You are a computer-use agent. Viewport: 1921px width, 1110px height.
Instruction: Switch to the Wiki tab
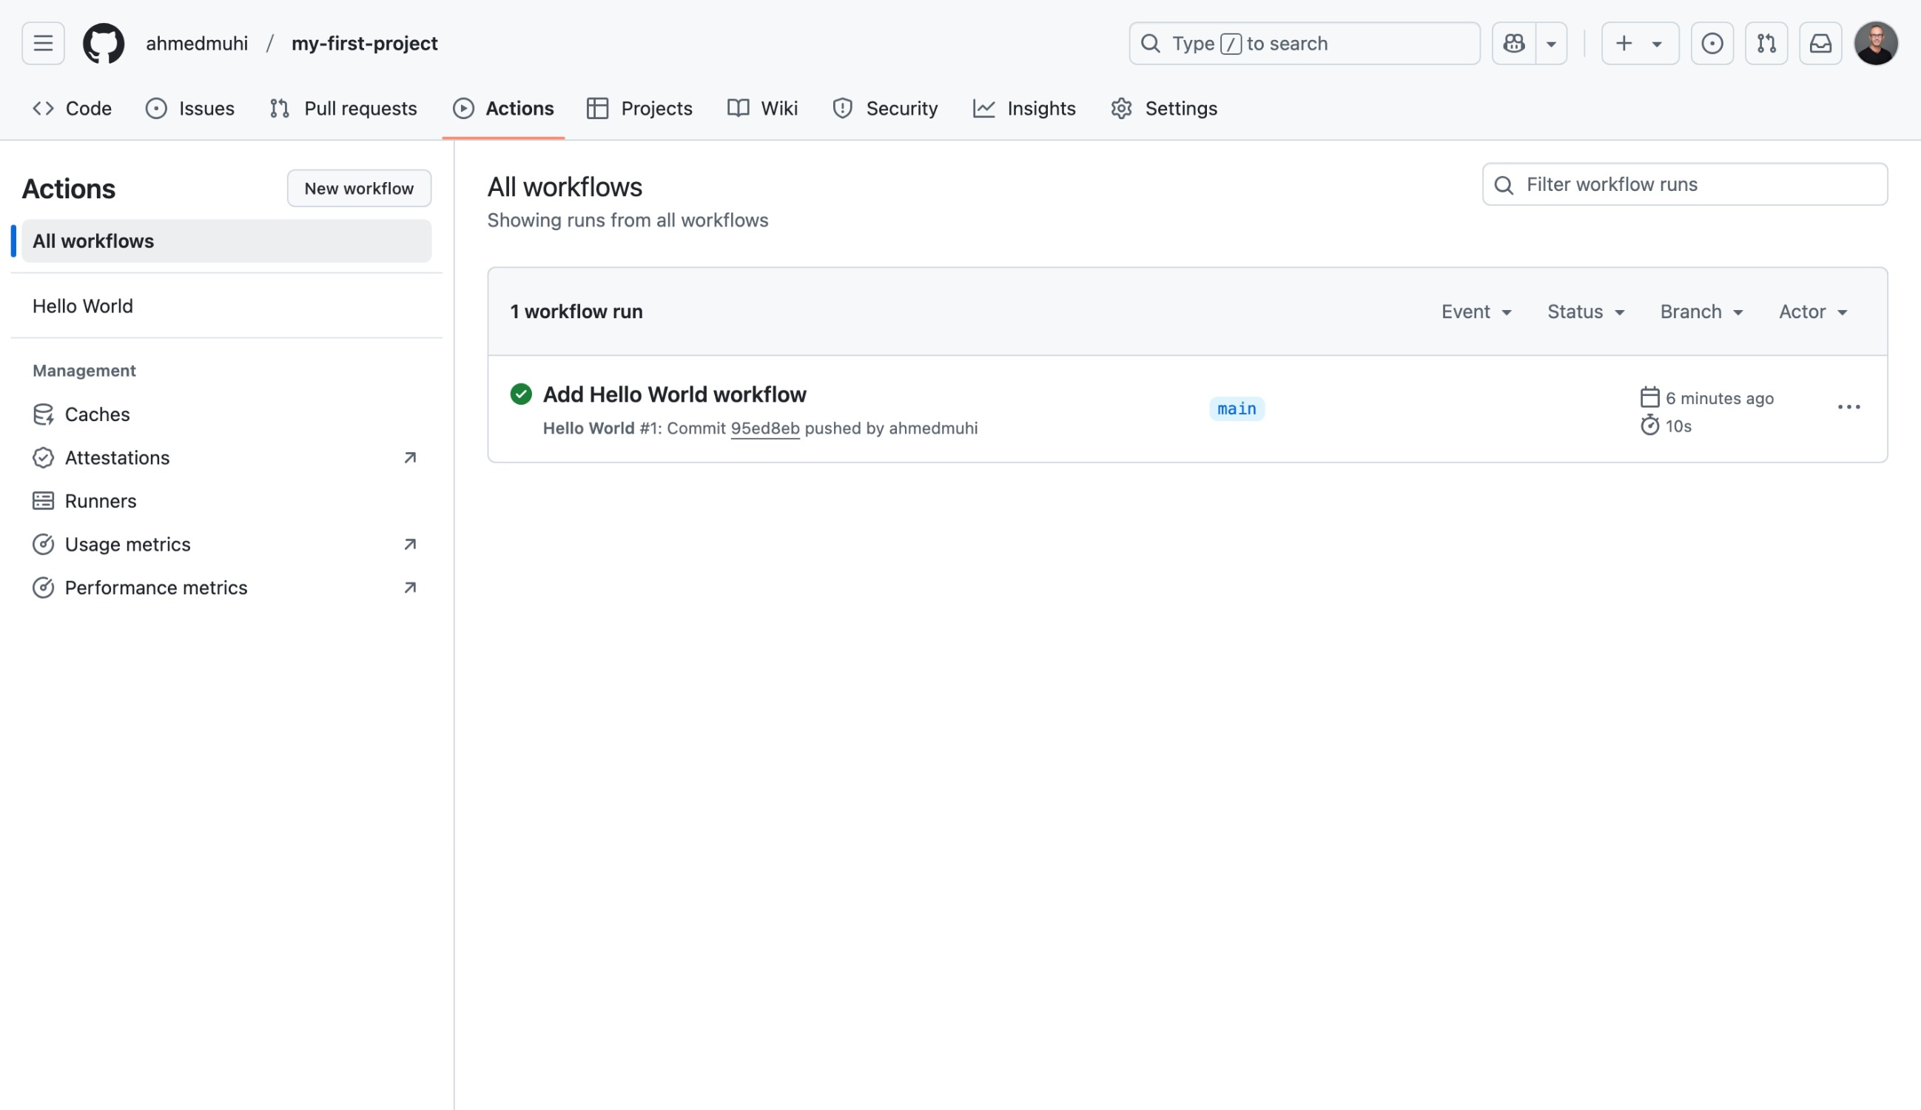(762, 108)
